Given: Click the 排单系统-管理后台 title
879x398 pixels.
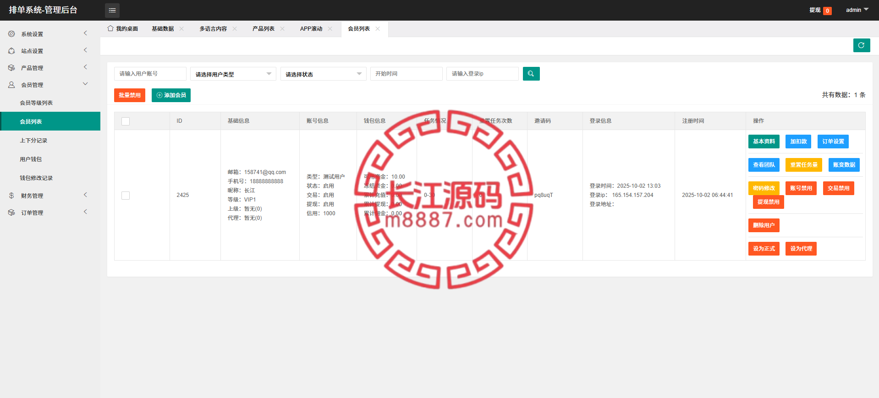Looking at the screenshot, I should click(43, 10).
